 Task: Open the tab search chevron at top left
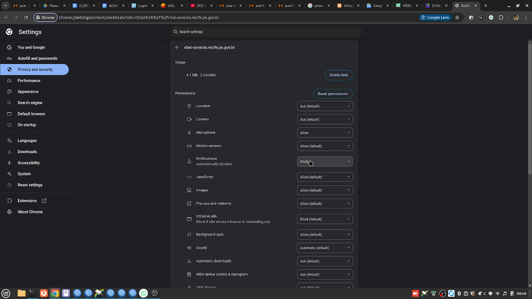coord(5,5)
